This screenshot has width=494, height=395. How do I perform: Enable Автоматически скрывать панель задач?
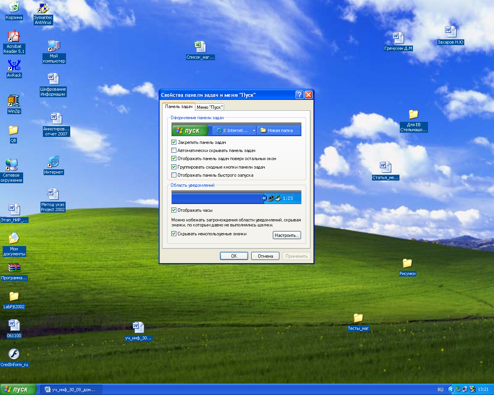click(174, 150)
